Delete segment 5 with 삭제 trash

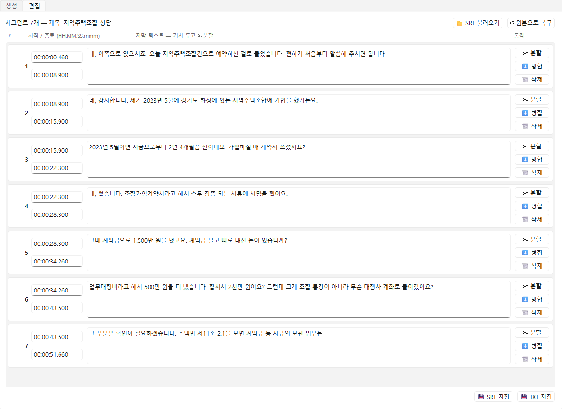(532, 266)
